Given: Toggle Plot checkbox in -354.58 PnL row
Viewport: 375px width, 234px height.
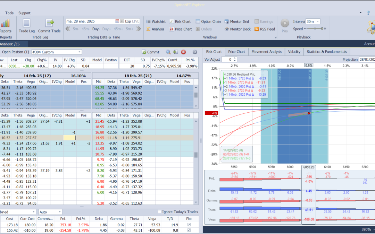Looking at the screenshot, I should pos(189,230).
